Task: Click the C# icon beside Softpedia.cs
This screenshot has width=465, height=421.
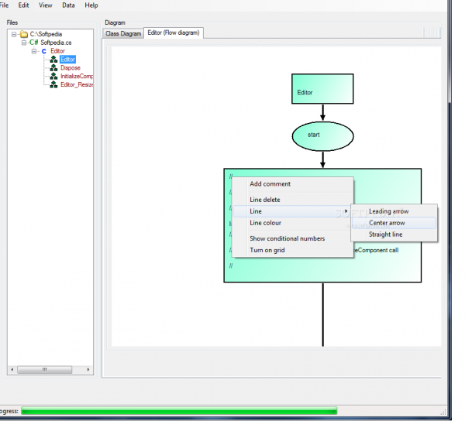Action: click(34, 43)
